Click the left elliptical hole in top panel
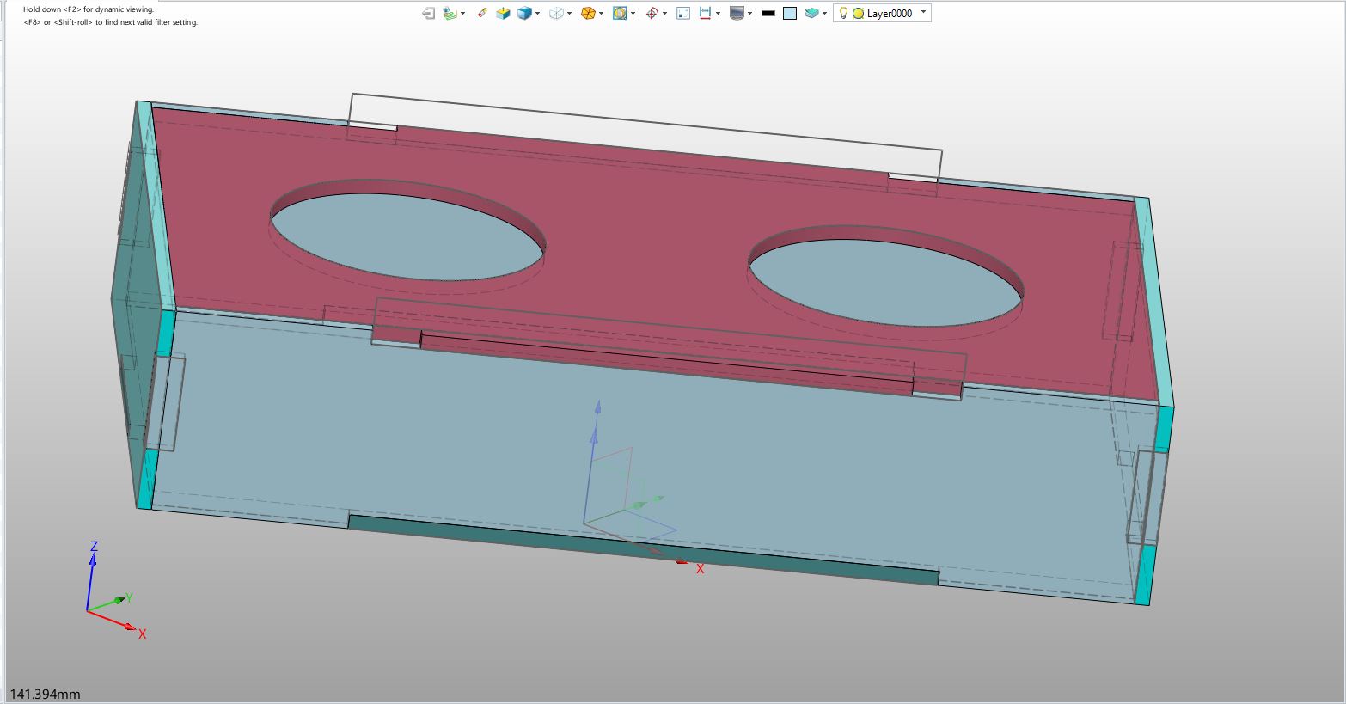Image resolution: width=1346 pixels, height=704 pixels. point(407,235)
